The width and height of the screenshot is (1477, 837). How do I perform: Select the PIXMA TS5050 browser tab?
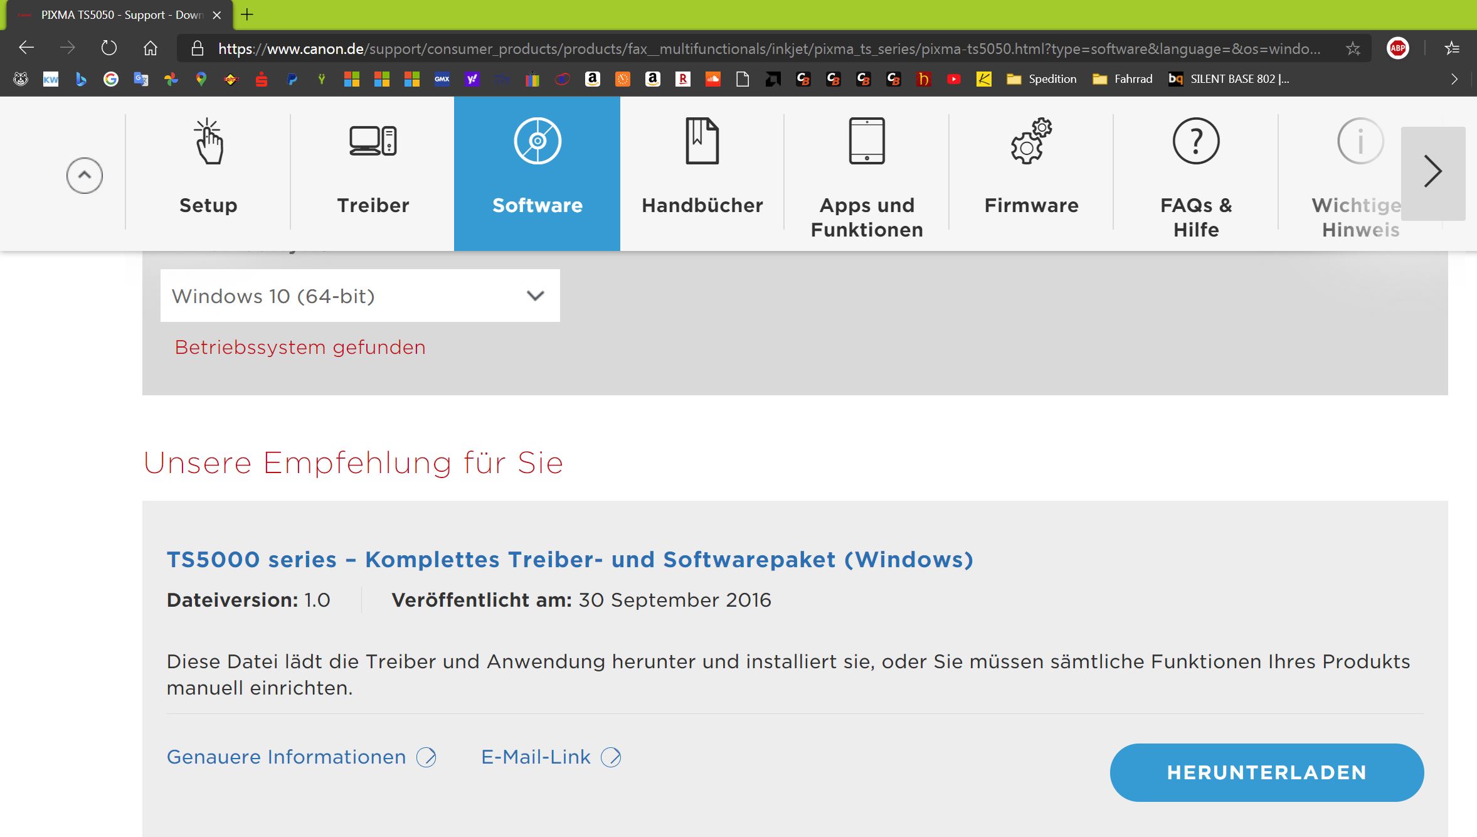[x=119, y=15]
